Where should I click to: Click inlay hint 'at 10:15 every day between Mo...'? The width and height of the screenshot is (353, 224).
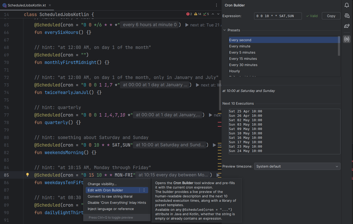173,175
